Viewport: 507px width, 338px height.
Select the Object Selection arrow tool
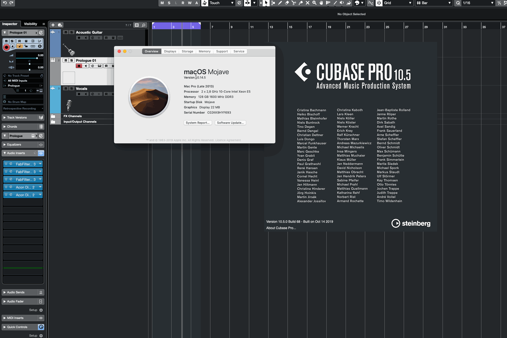point(266,3)
